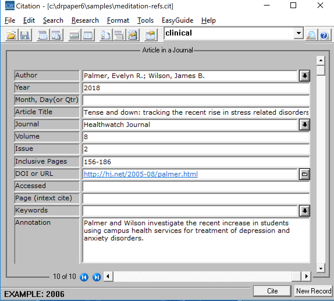Click the floppy disk save icon

click(25, 35)
